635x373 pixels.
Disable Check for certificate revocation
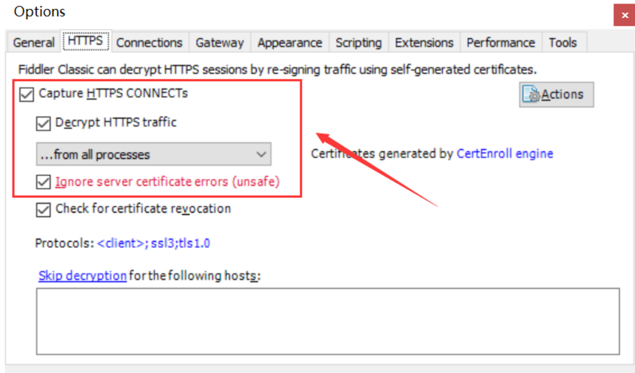click(x=43, y=209)
